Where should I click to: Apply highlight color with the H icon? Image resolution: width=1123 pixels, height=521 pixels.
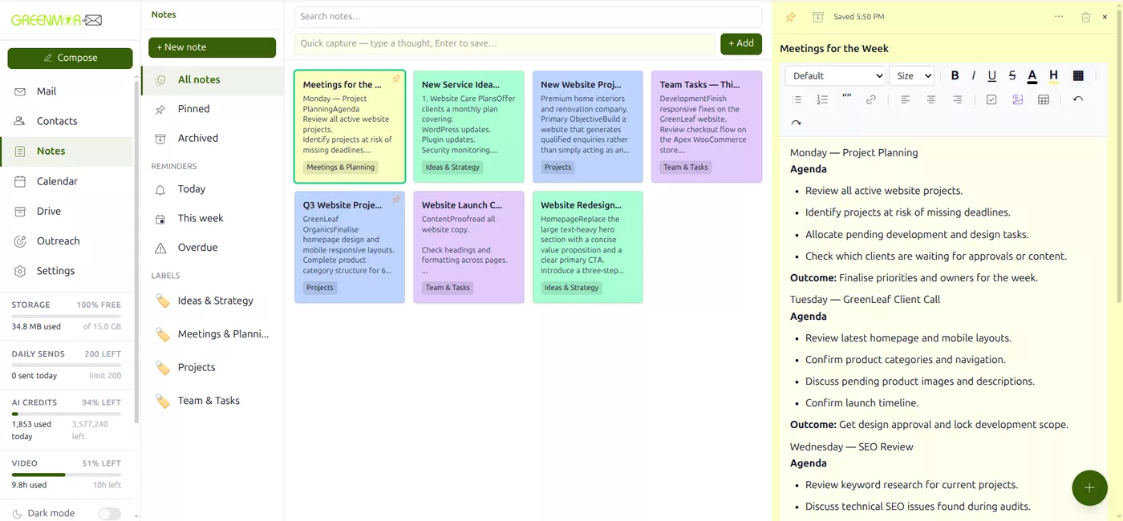(1053, 75)
